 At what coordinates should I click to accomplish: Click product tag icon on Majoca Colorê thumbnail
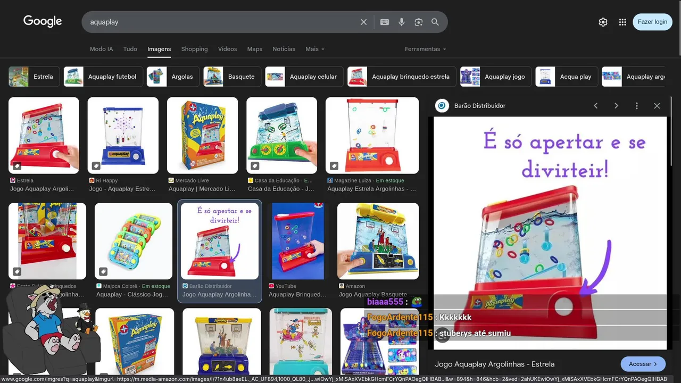(x=103, y=272)
